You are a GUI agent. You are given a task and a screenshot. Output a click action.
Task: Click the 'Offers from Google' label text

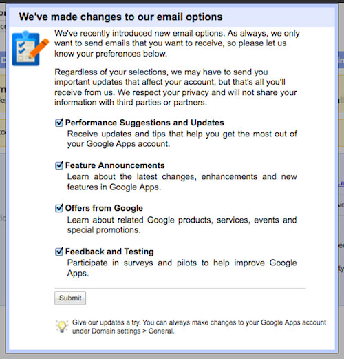pos(104,208)
